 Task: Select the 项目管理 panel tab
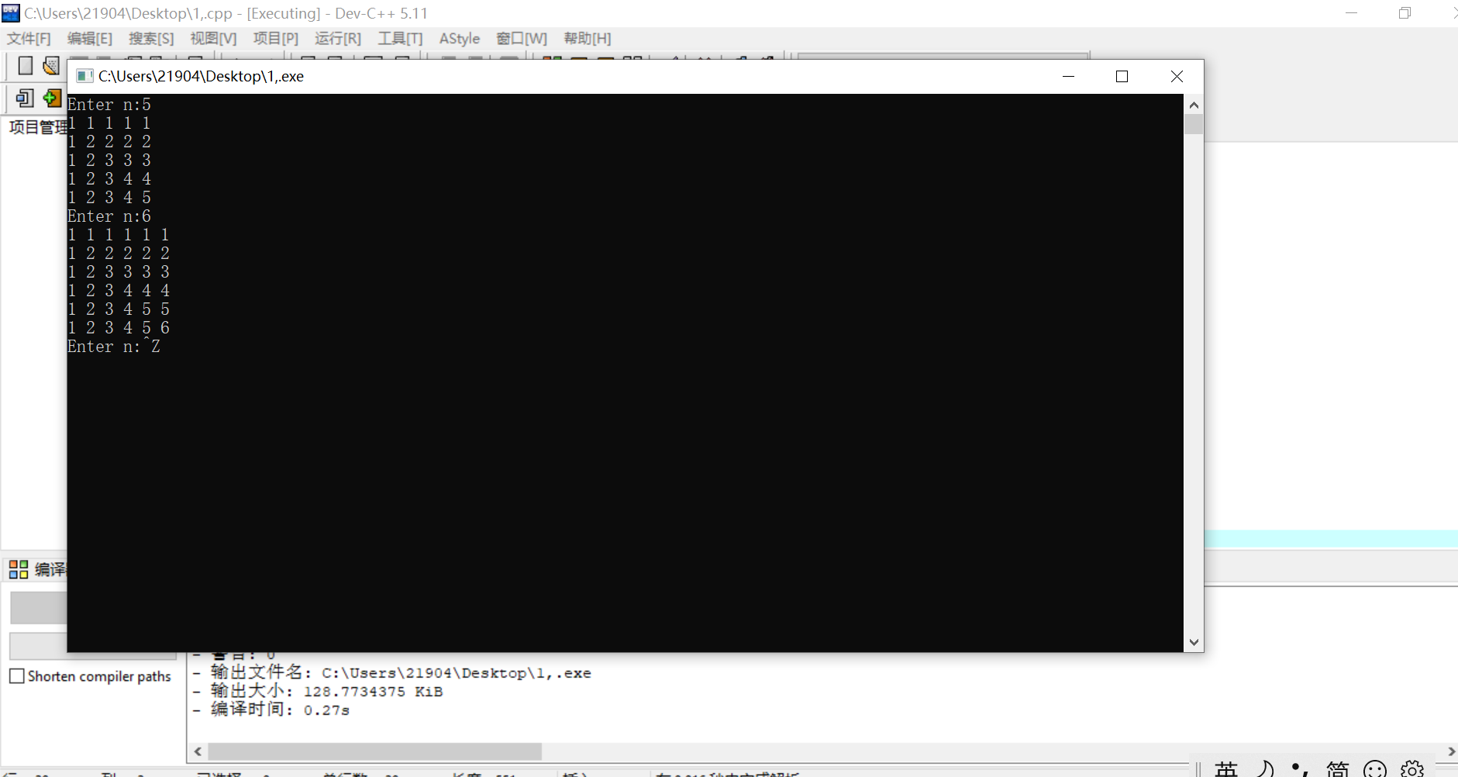click(38, 127)
